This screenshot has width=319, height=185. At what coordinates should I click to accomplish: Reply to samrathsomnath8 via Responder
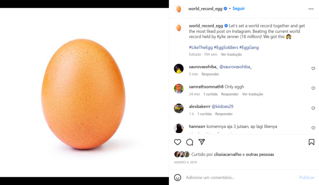[x=230, y=94]
